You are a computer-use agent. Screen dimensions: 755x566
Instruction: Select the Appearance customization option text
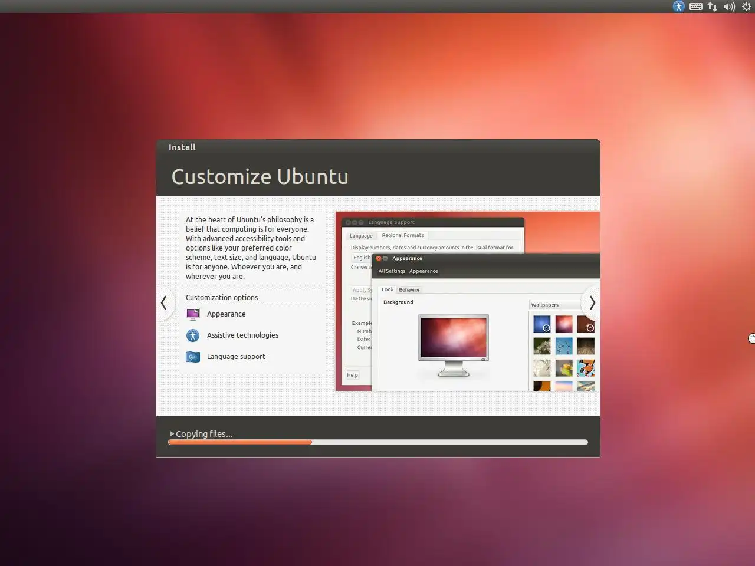pyautogui.click(x=226, y=314)
